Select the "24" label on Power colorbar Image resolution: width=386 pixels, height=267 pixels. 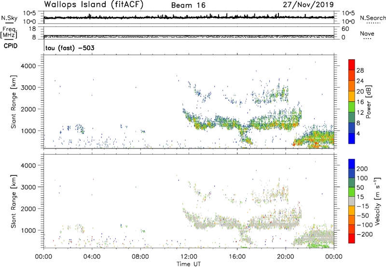360,81
